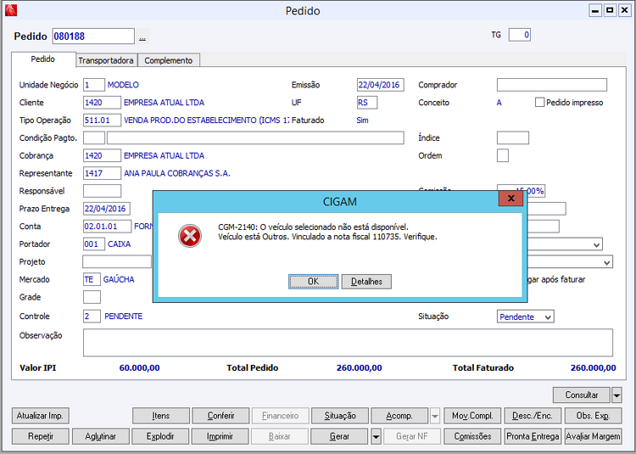The width and height of the screenshot is (636, 454).
Task: Click the Cobrança code field 1420
Action: (103, 155)
